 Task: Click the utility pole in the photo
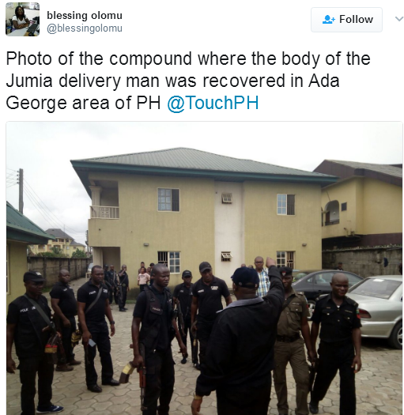pyautogui.click(x=21, y=191)
